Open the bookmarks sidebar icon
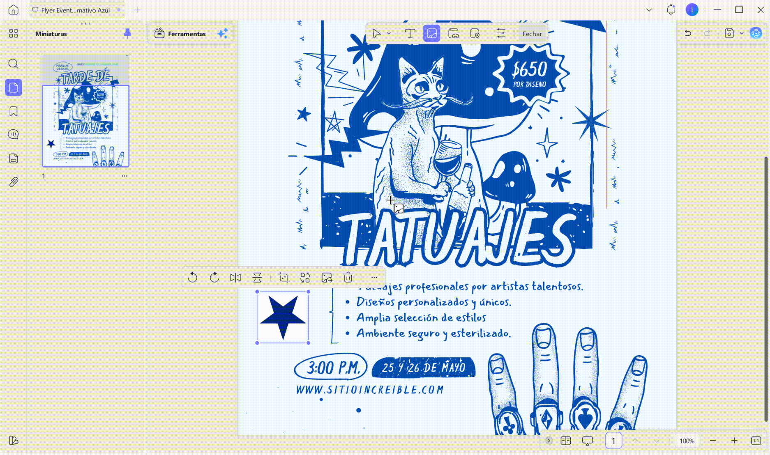Screen dimensions: 770x455 (14, 111)
